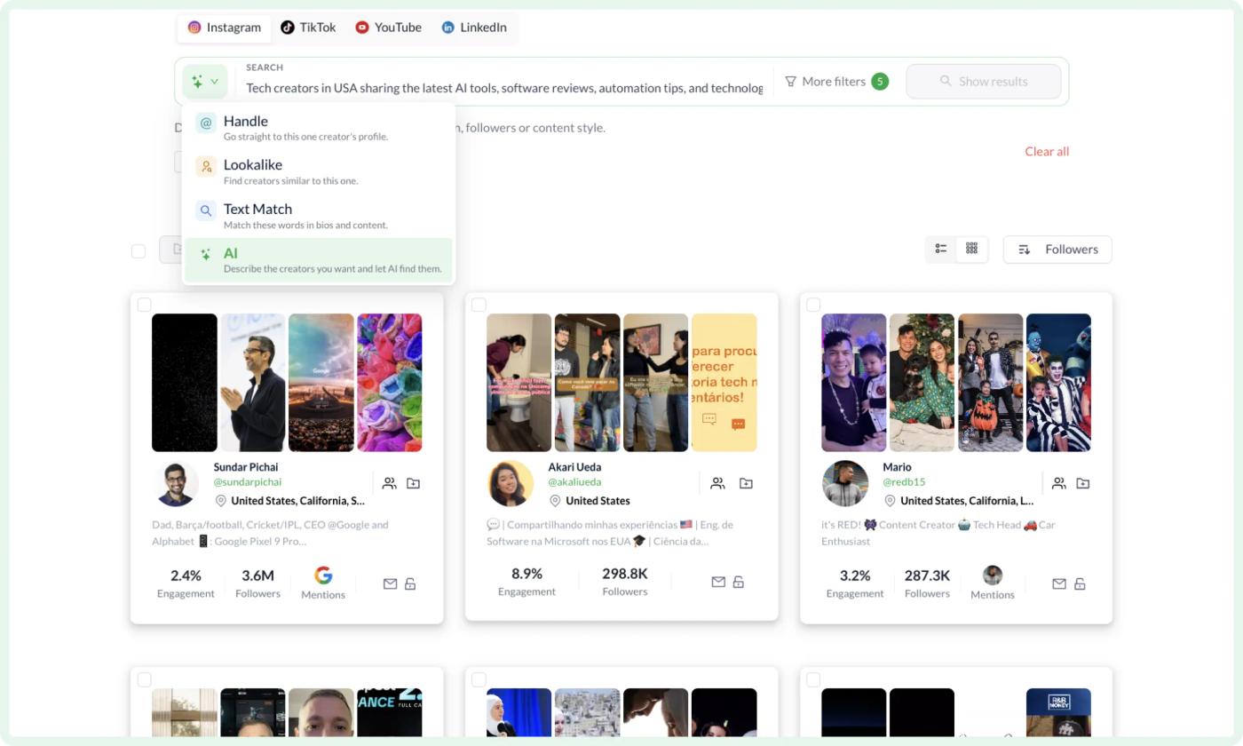Click Sundar Pichai's location pin icon
This screenshot has width=1243, height=746.
pyautogui.click(x=221, y=501)
